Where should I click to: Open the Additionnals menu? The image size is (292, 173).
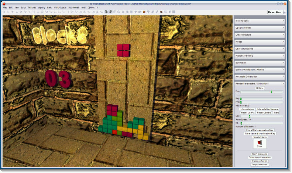[x=74, y=8]
